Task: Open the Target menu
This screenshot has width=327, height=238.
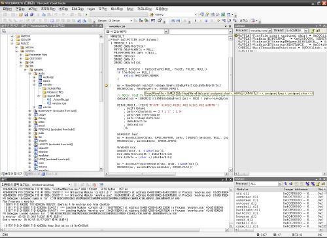Action: pos(91,9)
